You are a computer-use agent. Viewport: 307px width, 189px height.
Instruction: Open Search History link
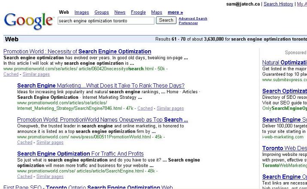[x=278, y=4]
